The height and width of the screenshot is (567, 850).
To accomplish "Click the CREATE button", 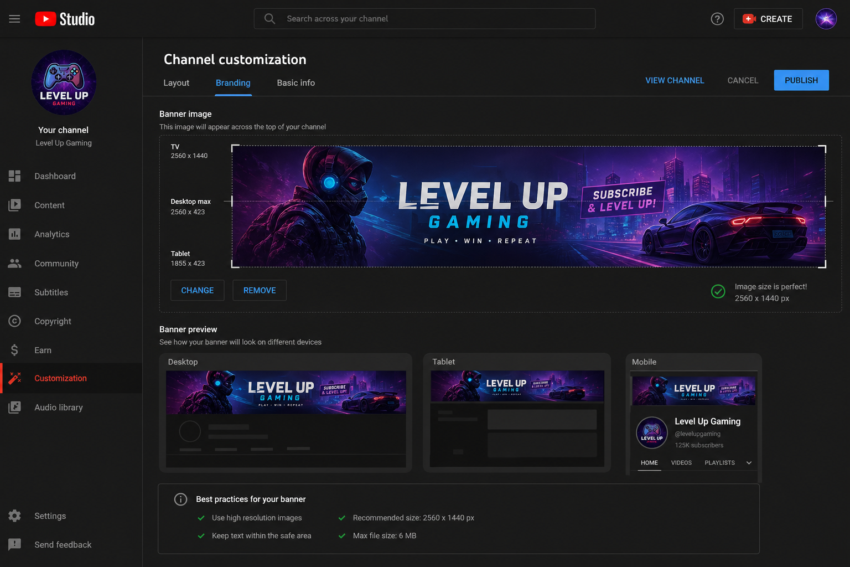I will [768, 19].
